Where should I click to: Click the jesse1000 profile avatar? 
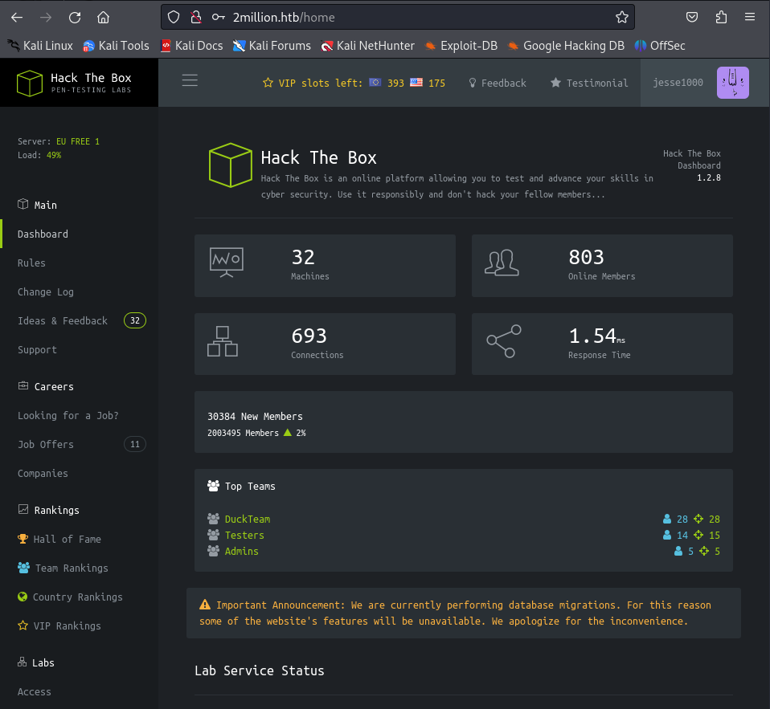click(x=732, y=82)
